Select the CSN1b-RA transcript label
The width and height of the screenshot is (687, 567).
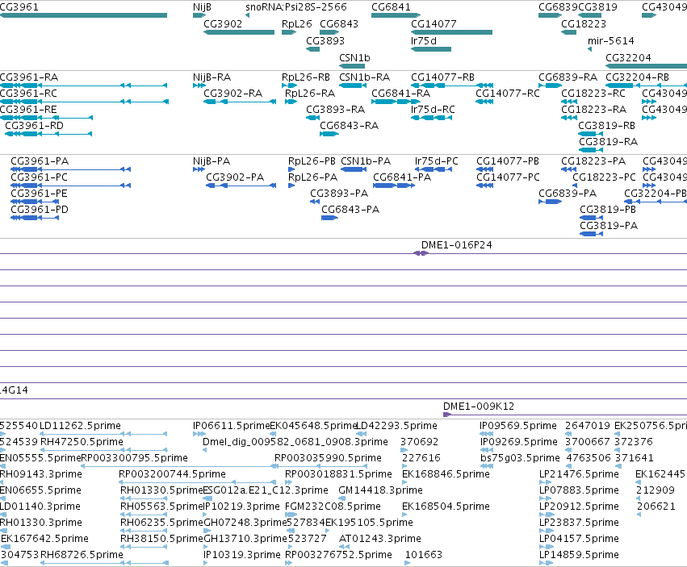(365, 77)
